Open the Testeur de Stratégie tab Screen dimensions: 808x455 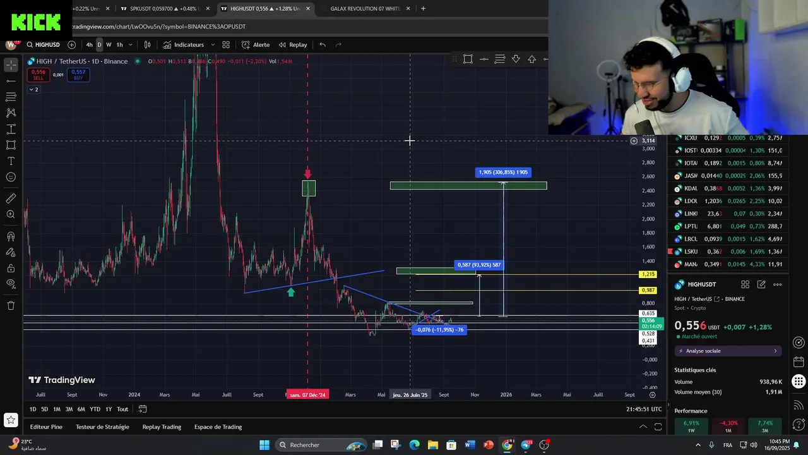(102, 427)
